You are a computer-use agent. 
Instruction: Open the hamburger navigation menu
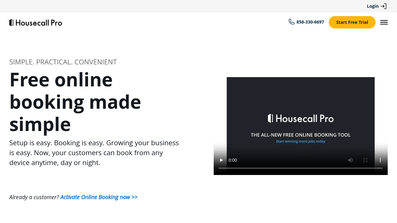[x=384, y=22]
